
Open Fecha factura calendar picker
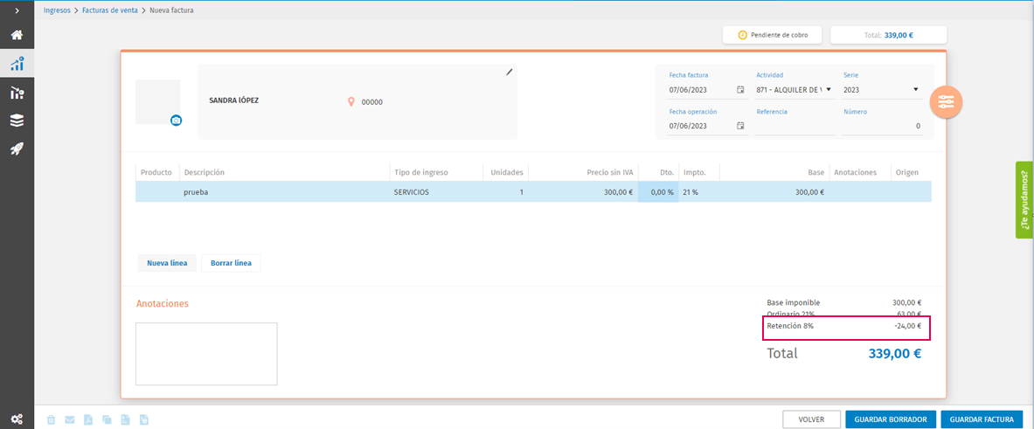740,90
